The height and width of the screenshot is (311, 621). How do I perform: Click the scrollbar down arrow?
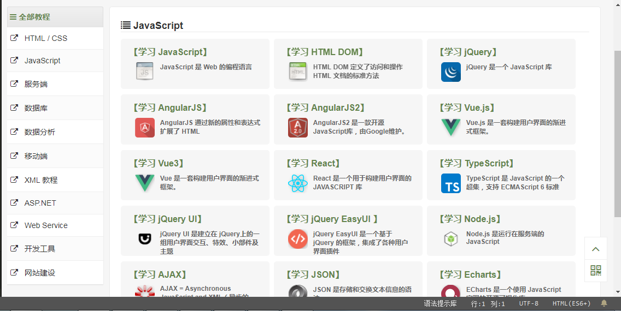[617, 292]
